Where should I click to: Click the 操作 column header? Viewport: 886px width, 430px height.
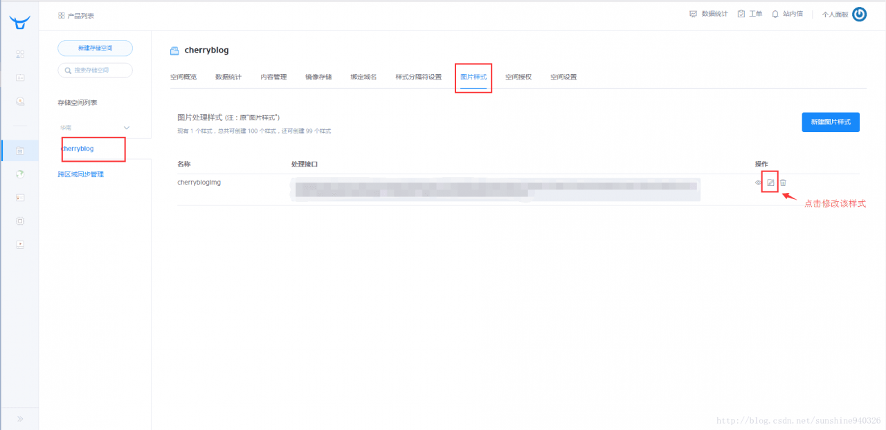click(761, 164)
